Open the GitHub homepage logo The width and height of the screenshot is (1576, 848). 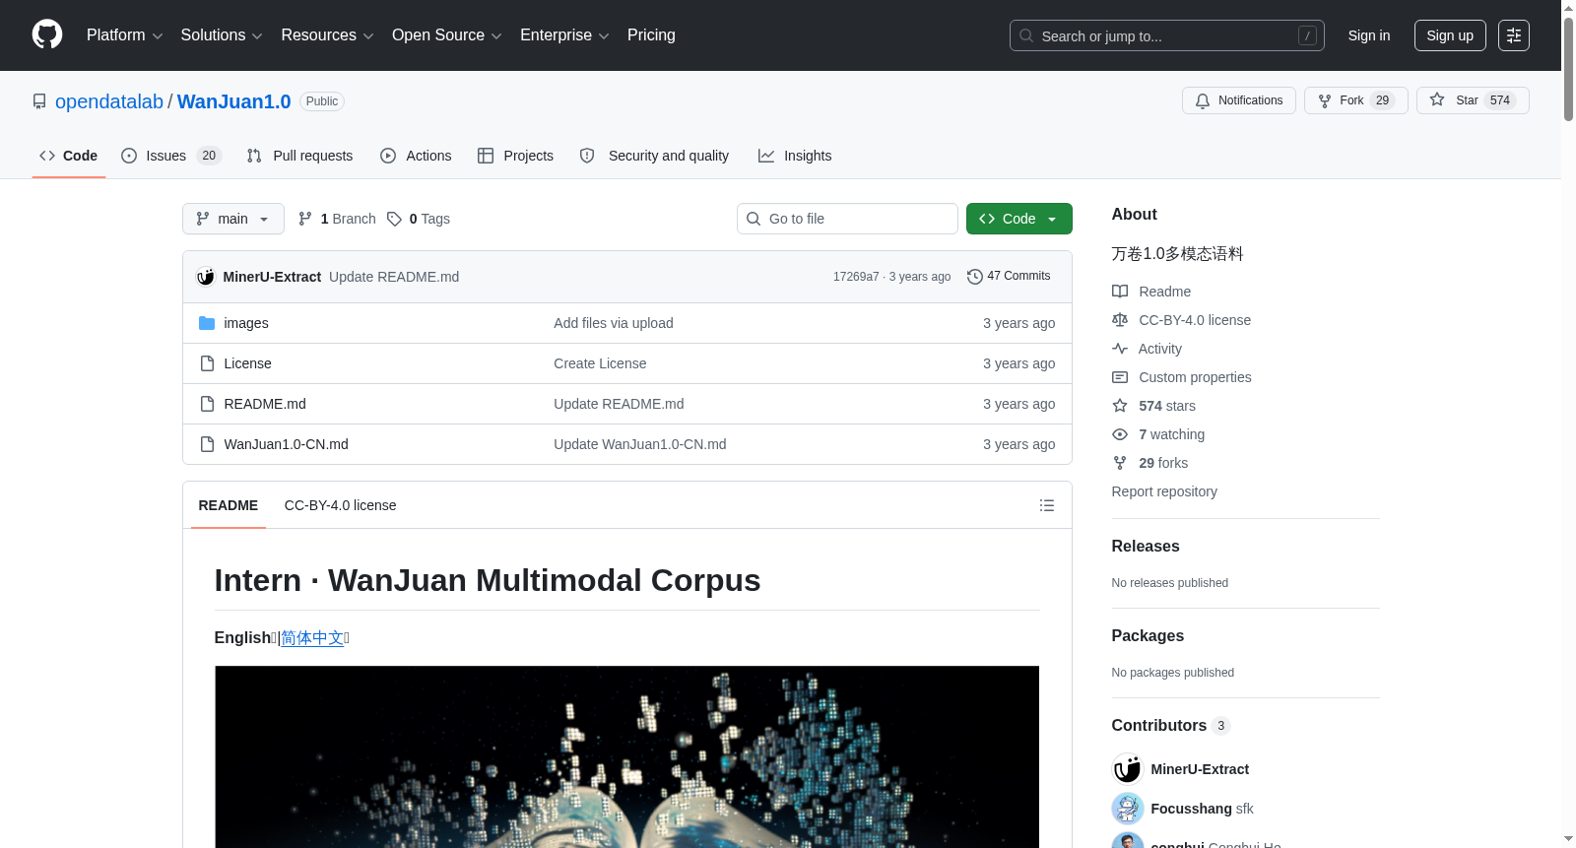(x=47, y=34)
